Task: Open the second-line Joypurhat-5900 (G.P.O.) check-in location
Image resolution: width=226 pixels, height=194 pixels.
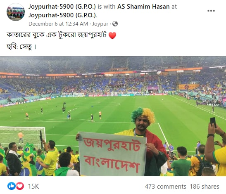Action: pos(62,15)
